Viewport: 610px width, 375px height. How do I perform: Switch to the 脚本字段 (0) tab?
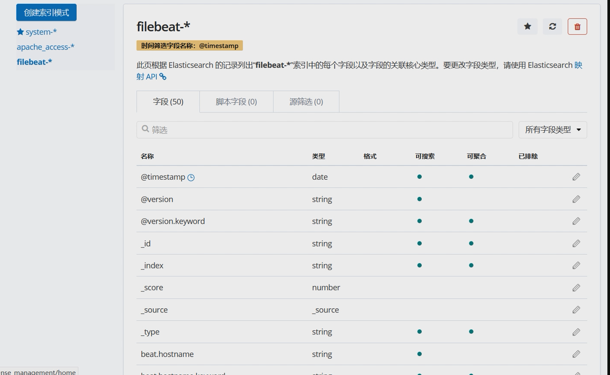[x=236, y=102]
